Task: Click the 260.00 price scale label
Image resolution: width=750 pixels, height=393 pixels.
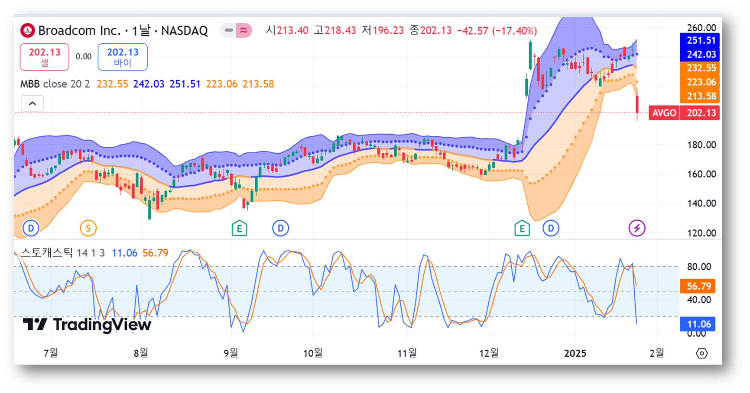Action: click(x=701, y=28)
